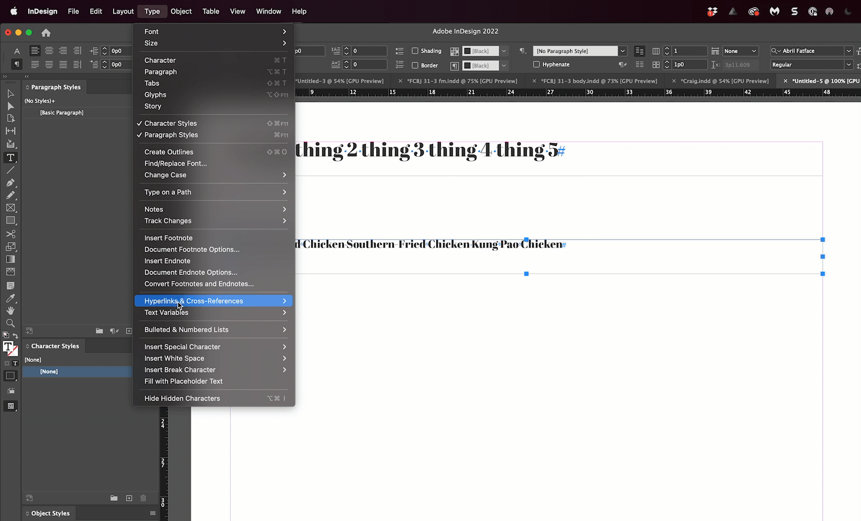The height and width of the screenshot is (521, 861).
Task: Choose Insert Footnote menu item
Action: (214, 238)
